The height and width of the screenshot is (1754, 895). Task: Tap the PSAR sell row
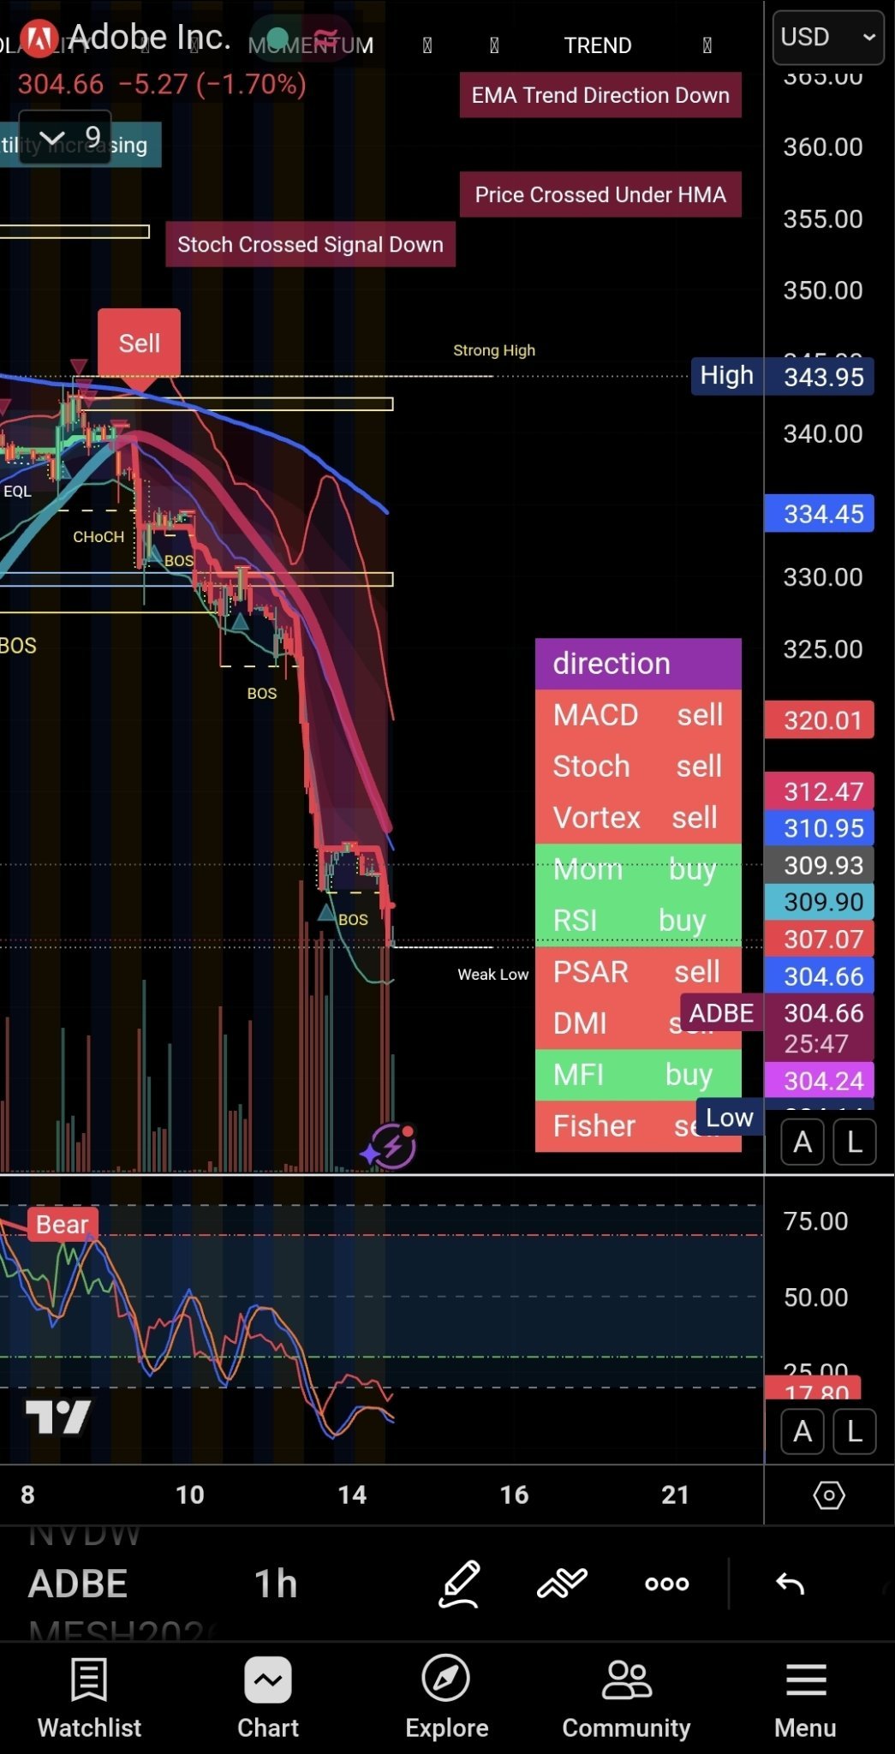[x=638, y=972]
